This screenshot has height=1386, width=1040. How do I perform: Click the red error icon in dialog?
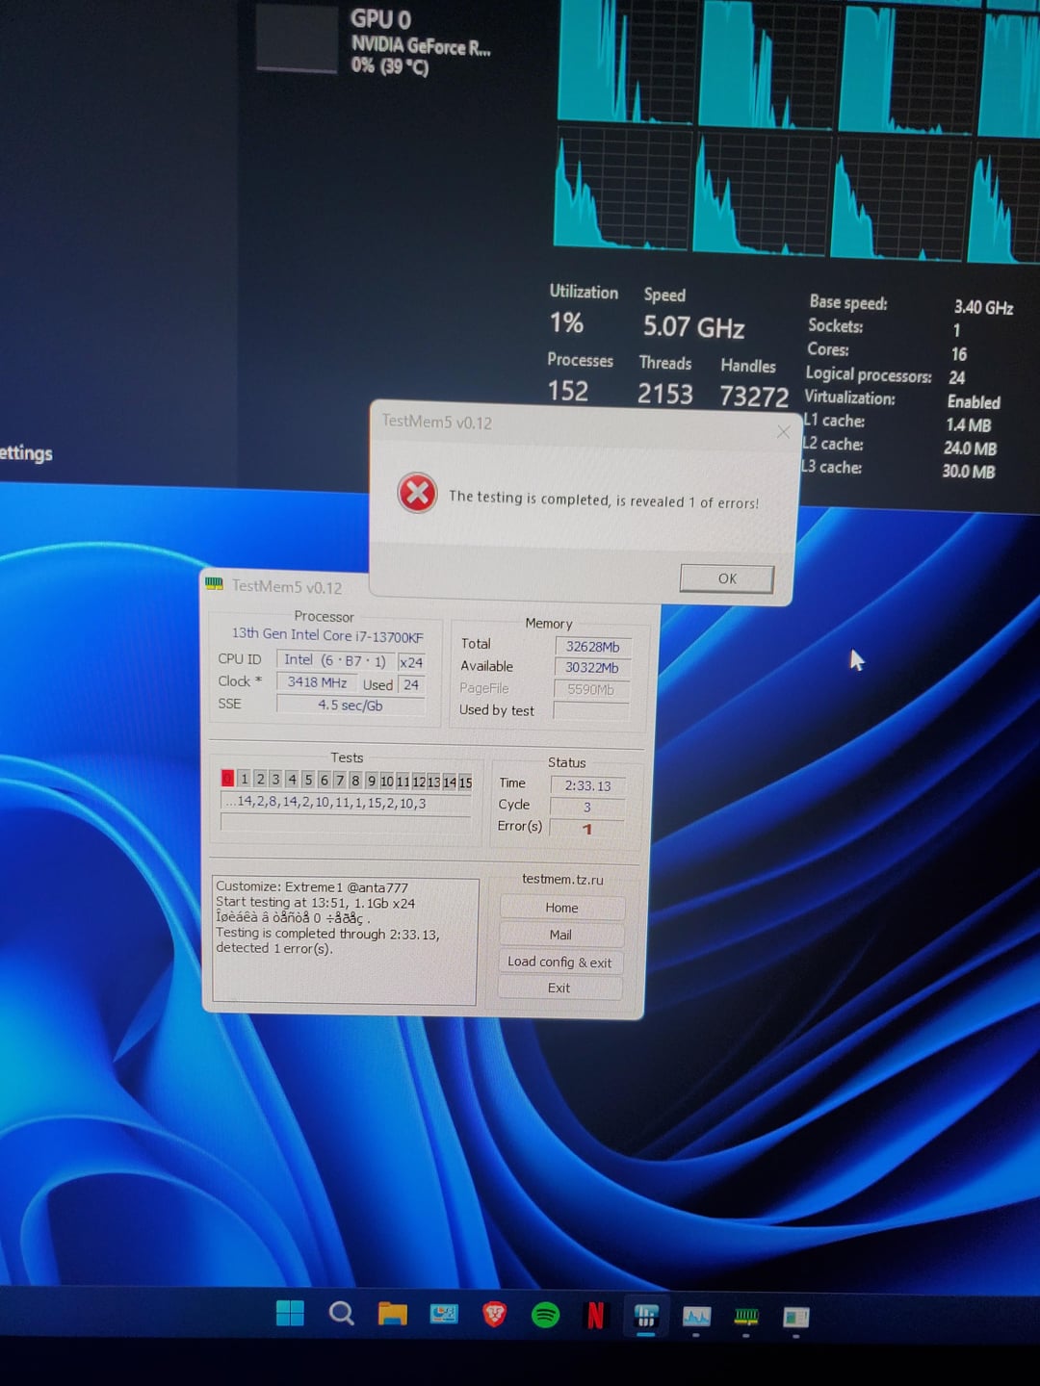(417, 493)
